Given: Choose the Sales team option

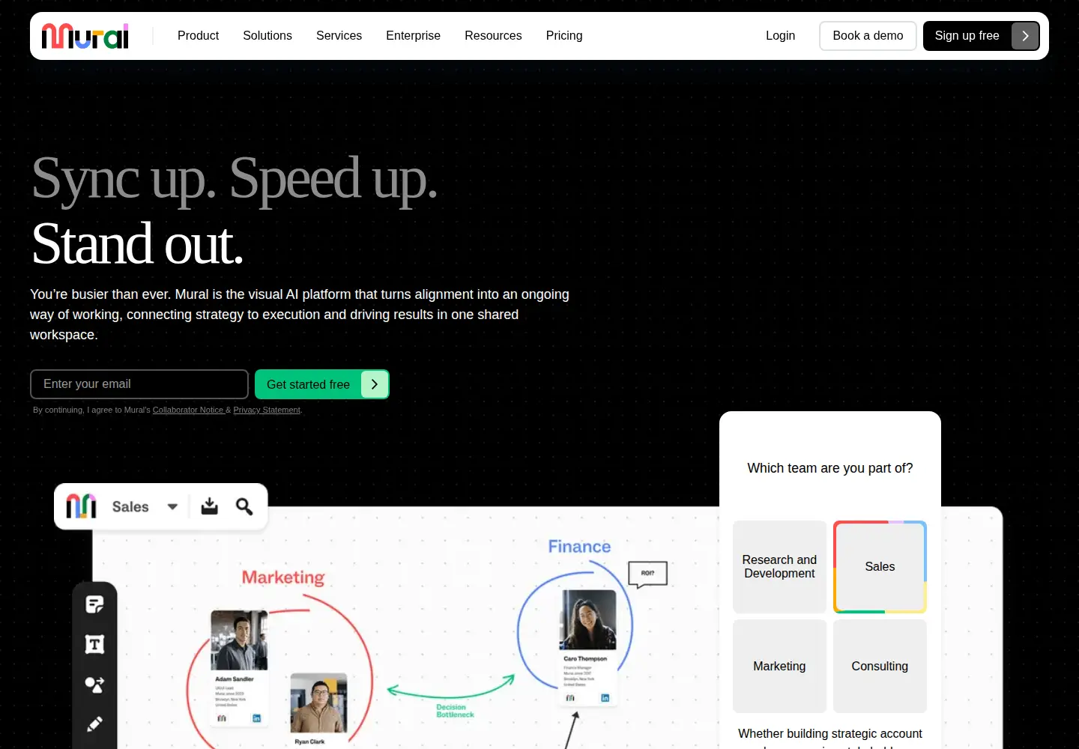Looking at the screenshot, I should 880,567.
